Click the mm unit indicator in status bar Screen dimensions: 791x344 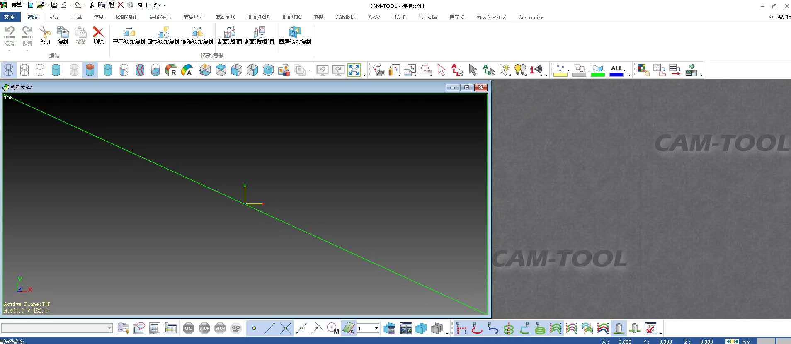pos(746,342)
